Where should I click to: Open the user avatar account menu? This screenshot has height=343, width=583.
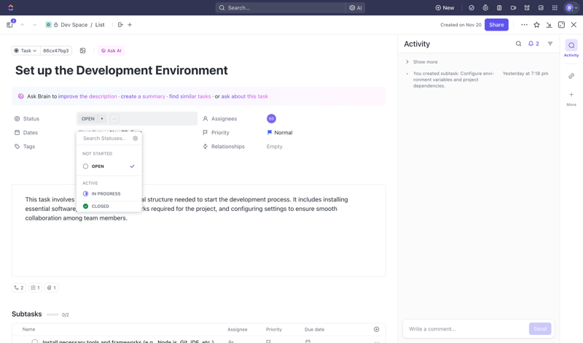[x=571, y=7]
